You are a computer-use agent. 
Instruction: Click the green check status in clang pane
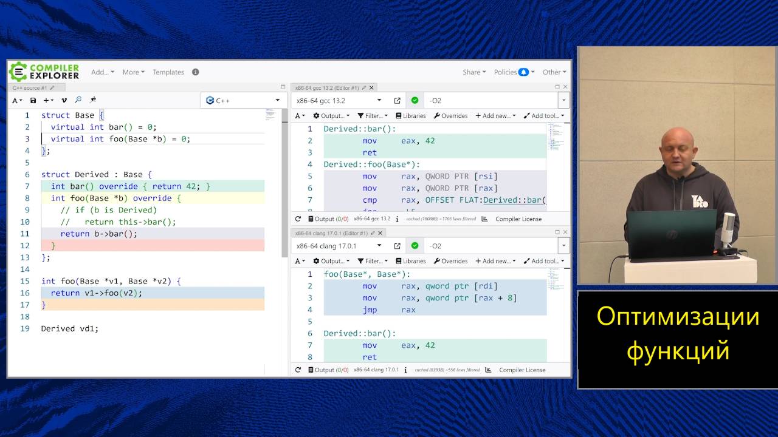click(x=415, y=246)
